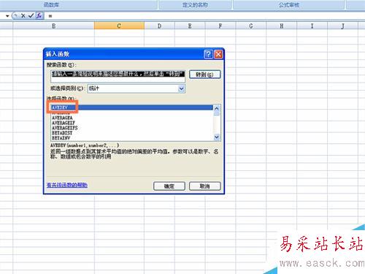The image size is (365, 274).
Task: Open the name box dropdown arrow
Action: pyautogui.click(x=7, y=16)
